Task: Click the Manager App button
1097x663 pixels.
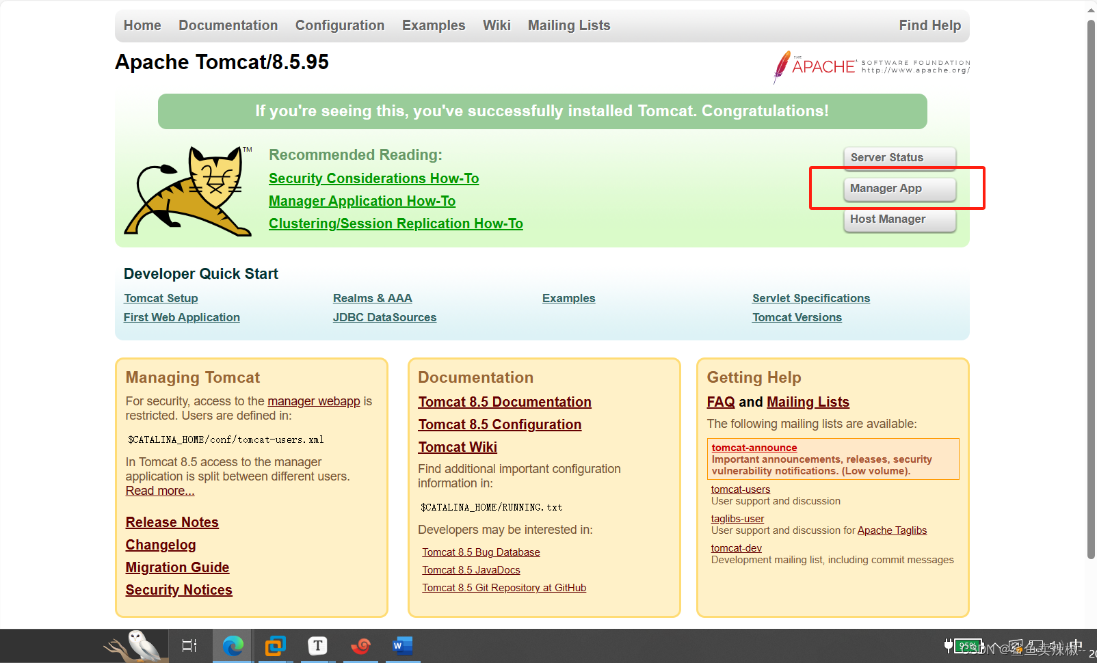Action: click(900, 189)
